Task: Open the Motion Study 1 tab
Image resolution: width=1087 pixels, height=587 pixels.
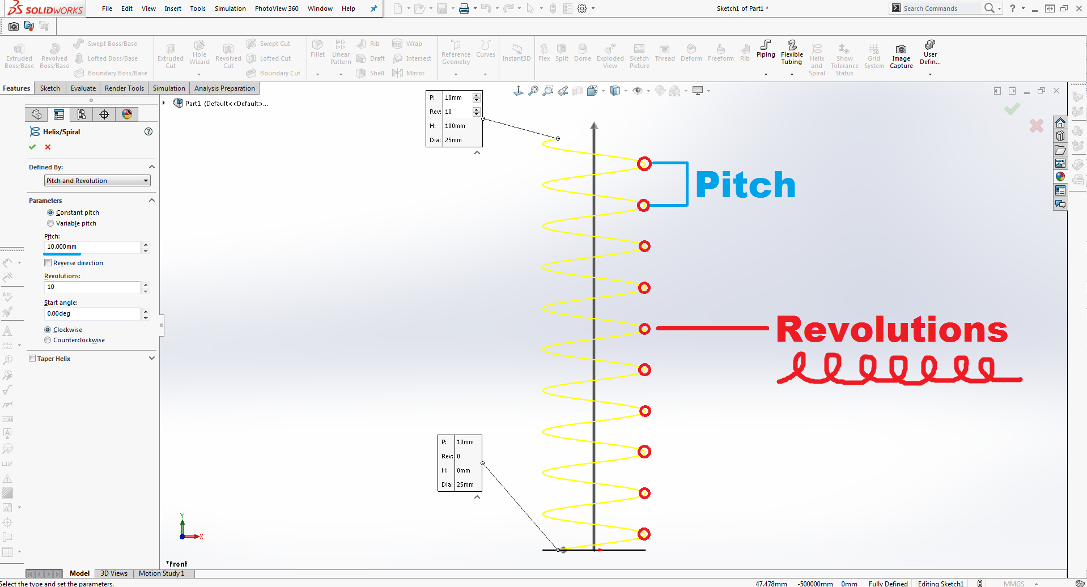Action: pyautogui.click(x=161, y=573)
